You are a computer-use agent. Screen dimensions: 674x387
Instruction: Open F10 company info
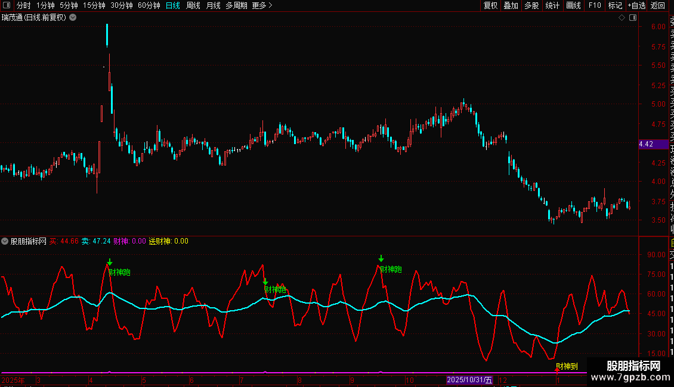pyautogui.click(x=595, y=5)
